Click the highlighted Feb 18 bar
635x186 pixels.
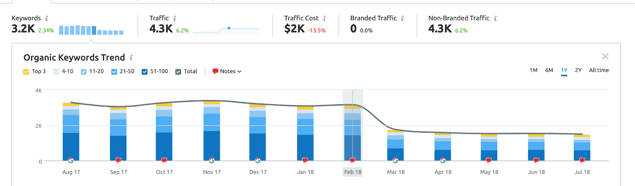(352, 133)
